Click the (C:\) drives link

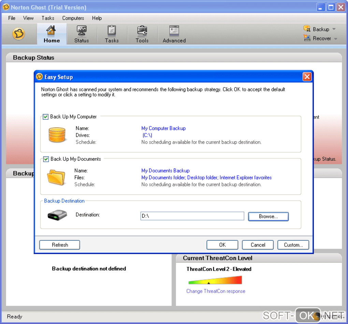(x=147, y=135)
